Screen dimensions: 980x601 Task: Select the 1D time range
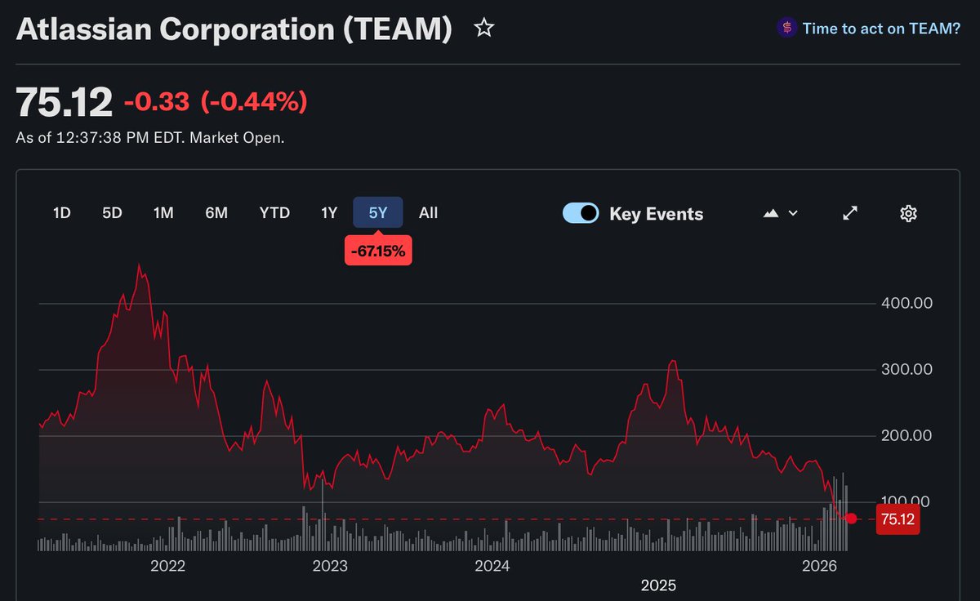(62, 213)
